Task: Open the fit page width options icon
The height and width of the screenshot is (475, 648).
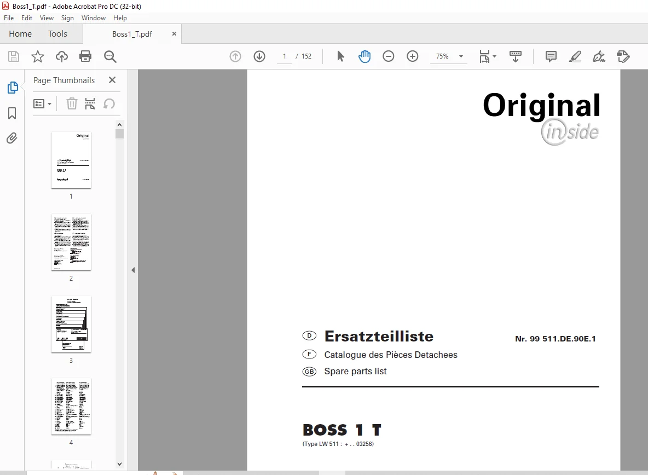Action: pyautogui.click(x=487, y=56)
